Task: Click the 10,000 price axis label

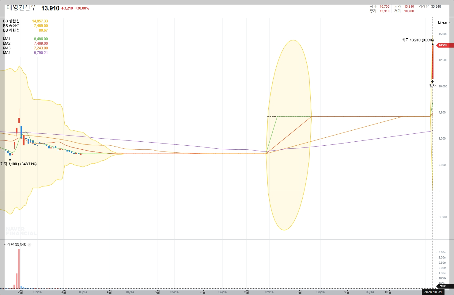Action: pos(443,86)
